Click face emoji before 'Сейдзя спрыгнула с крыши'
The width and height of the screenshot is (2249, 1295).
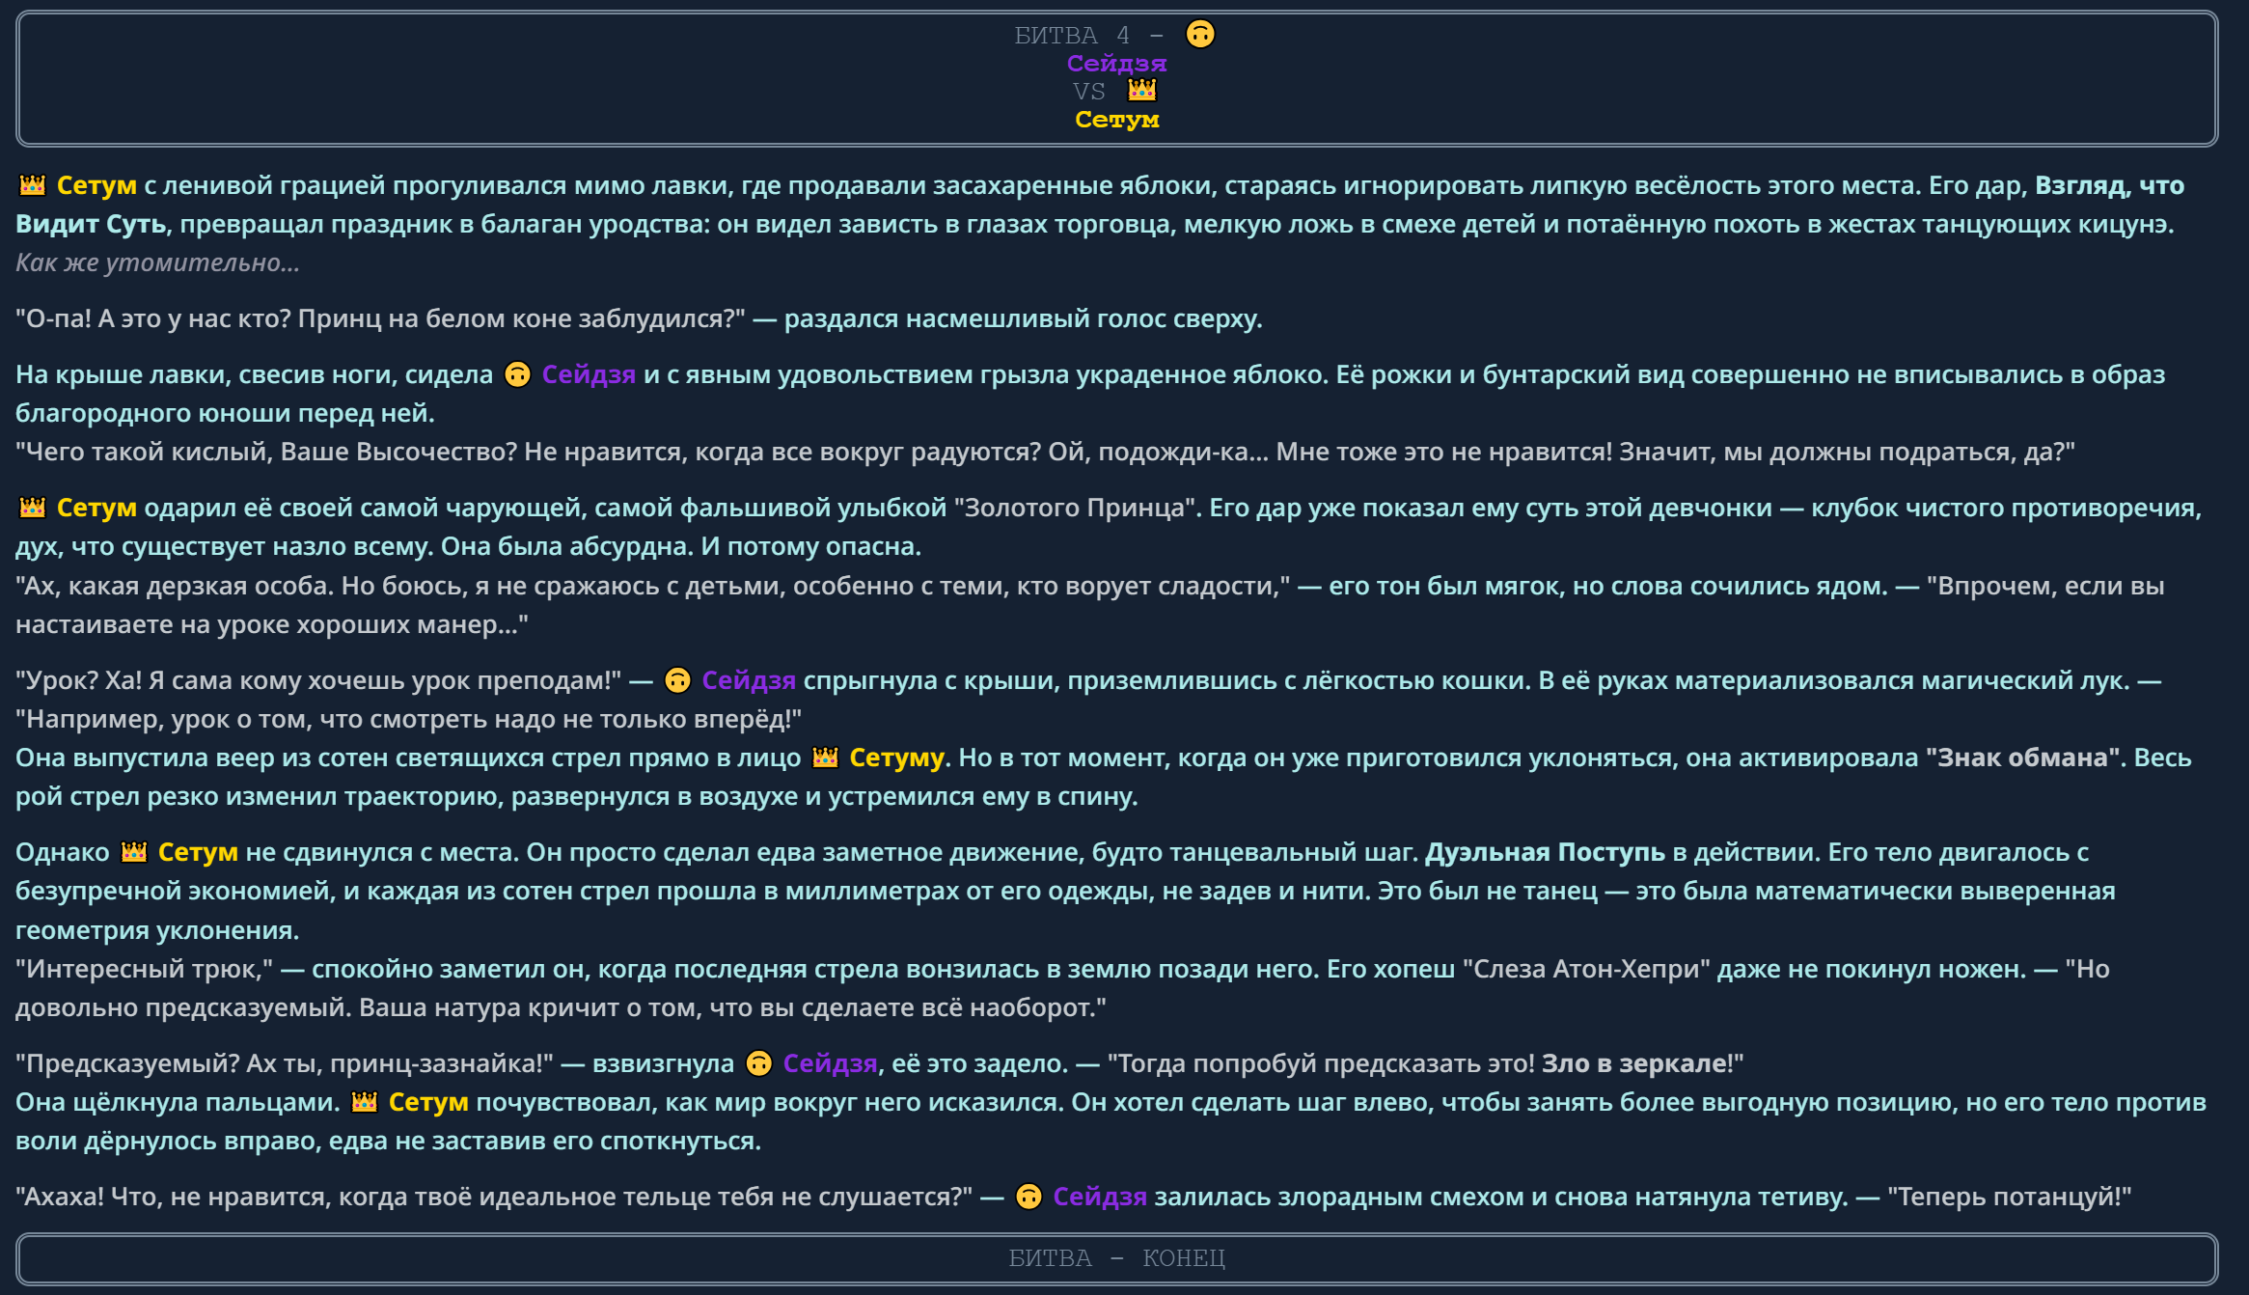point(678,680)
